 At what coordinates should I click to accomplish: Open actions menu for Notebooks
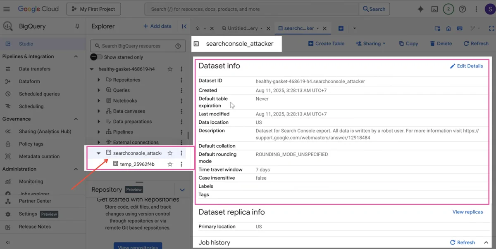click(x=181, y=101)
